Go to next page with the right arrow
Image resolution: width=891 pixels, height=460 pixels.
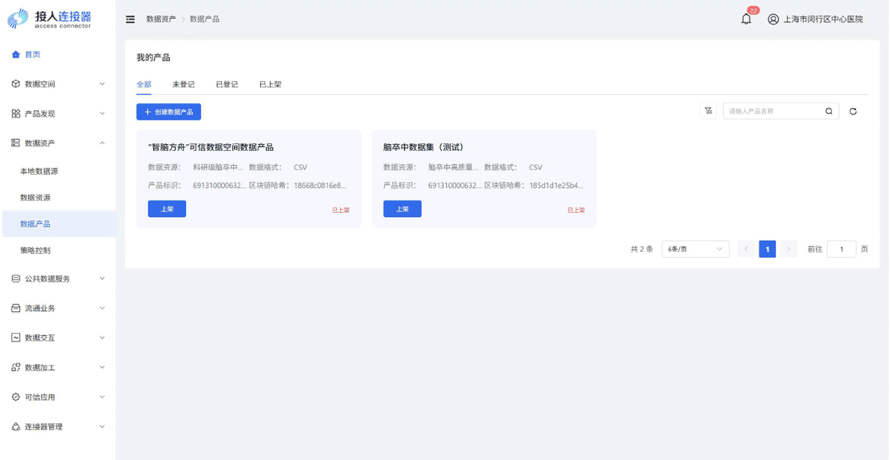[788, 248]
